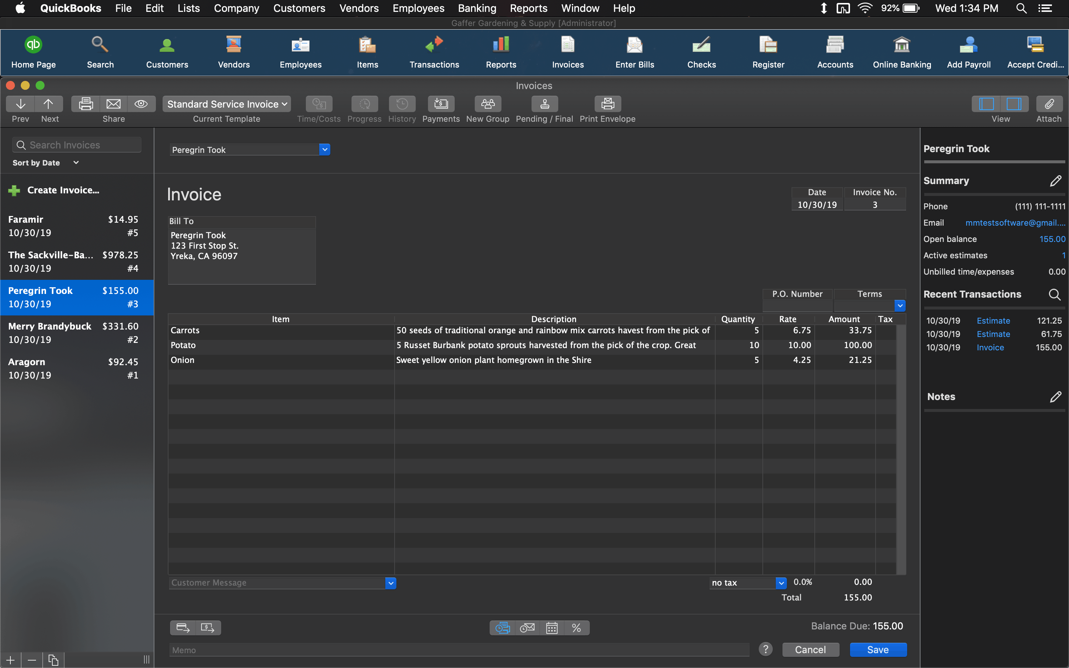1069x668 pixels.
Task: Click the question mark help button
Action: [765, 649]
